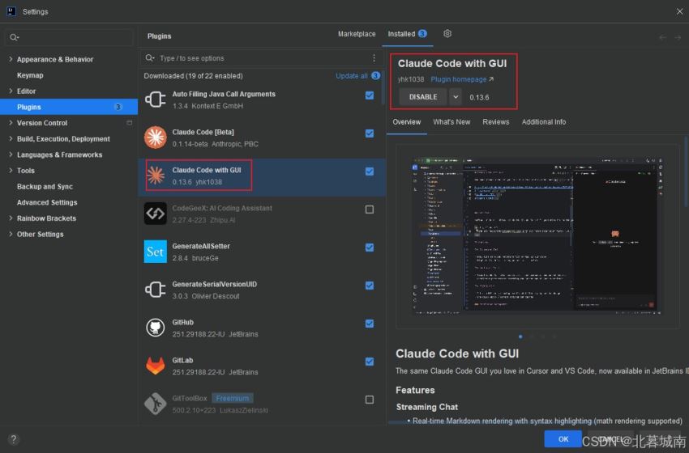Screen dimensions: 689x453
Task: Click the Claude Code [Beta] plugin icon
Action: click(x=155, y=138)
